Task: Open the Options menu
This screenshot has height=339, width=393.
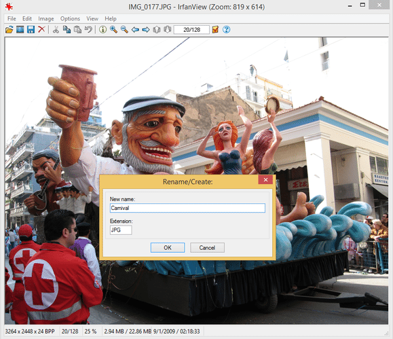Action: click(x=70, y=18)
